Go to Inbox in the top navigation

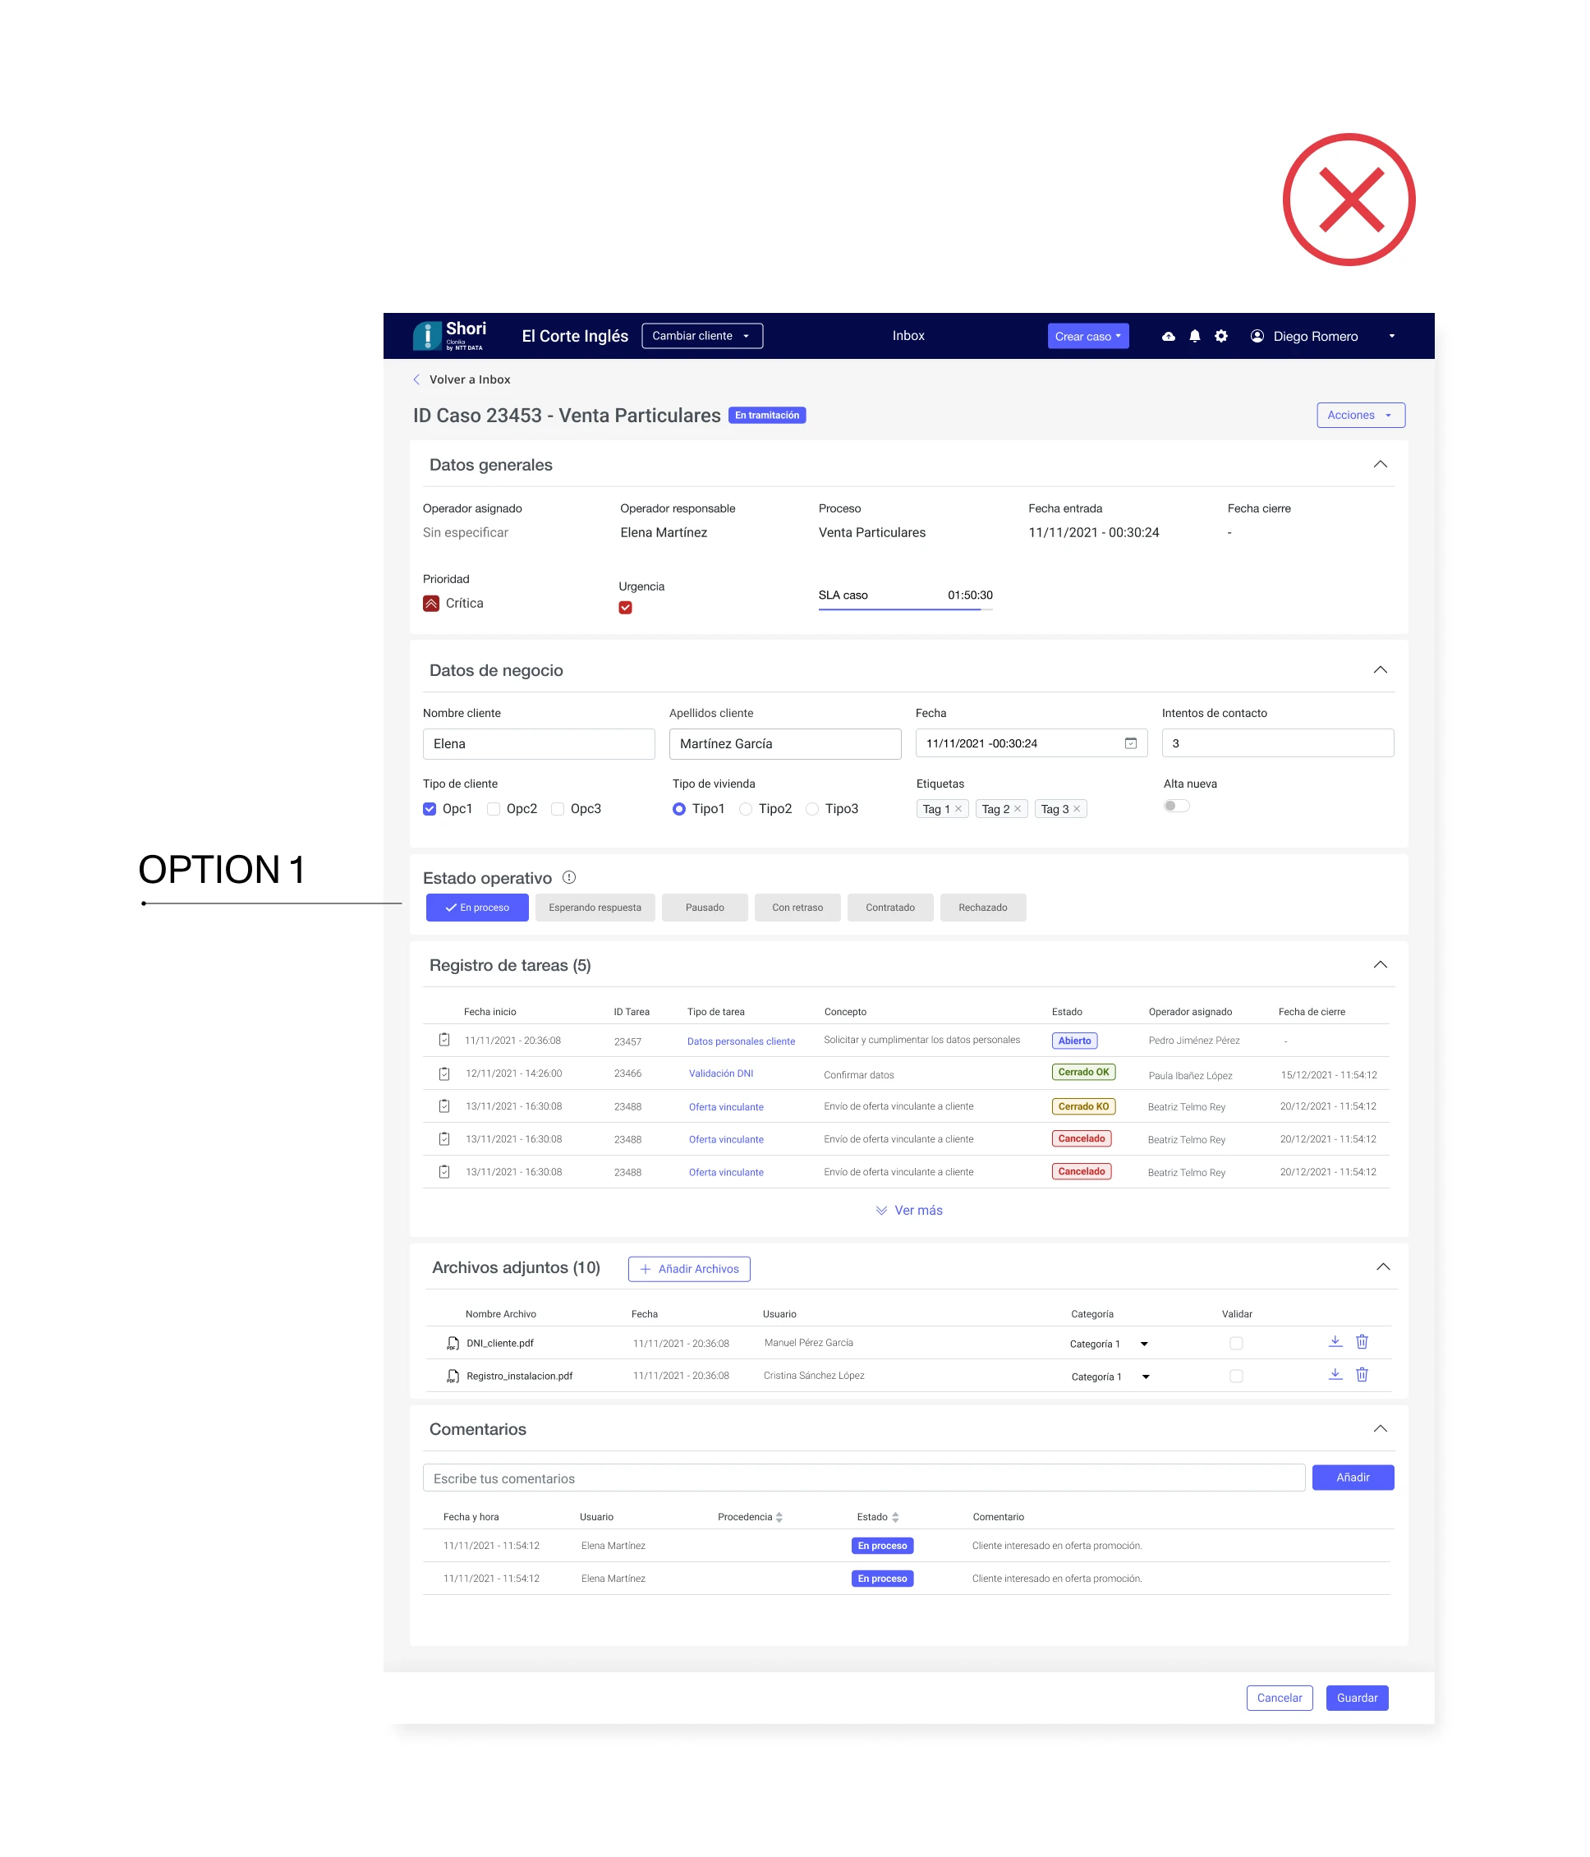click(908, 335)
